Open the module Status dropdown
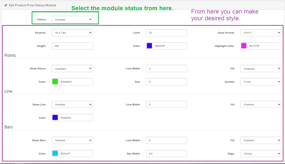285x164 pixels. click(x=72, y=20)
